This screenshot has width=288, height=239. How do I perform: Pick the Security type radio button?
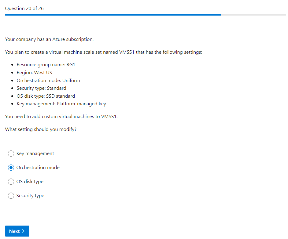(11, 196)
